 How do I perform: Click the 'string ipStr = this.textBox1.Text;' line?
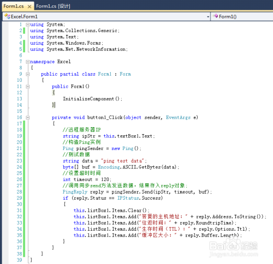pos(109,136)
